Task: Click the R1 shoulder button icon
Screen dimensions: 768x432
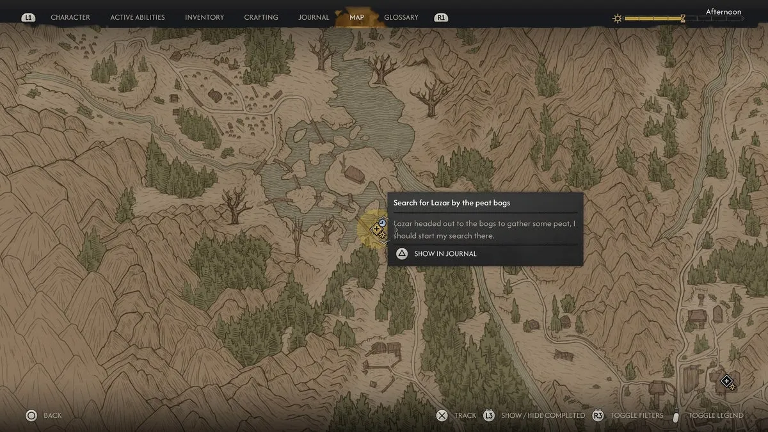Action: 441,17
